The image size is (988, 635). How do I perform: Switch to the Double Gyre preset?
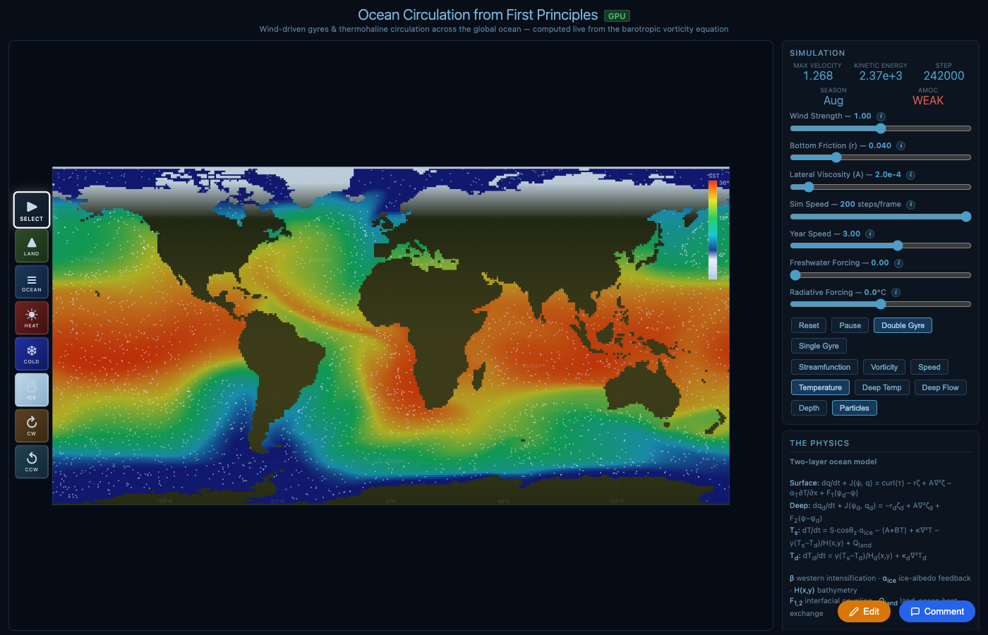pos(903,325)
